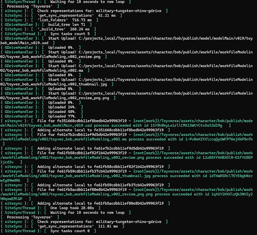Click 'Adding alternate local to fe61e7b2cdbb11ef9d5db42e99963f19'
The height and width of the screenshot is (235, 257).
coord(100,148)
